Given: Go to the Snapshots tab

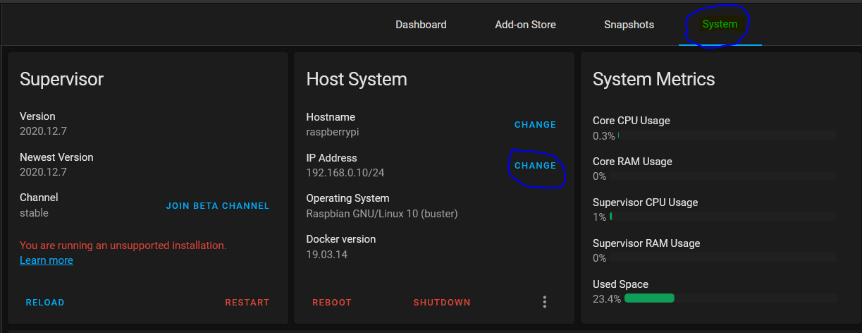Looking at the screenshot, I should (629, 25).
